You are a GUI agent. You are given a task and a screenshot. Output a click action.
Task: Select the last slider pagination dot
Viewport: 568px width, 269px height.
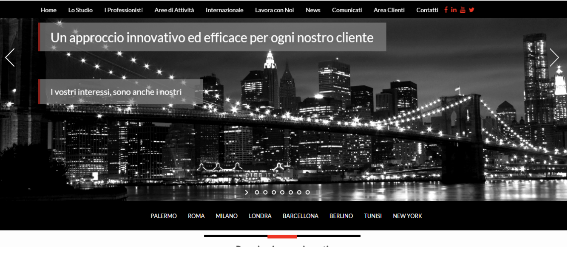[x=308, y=192]
